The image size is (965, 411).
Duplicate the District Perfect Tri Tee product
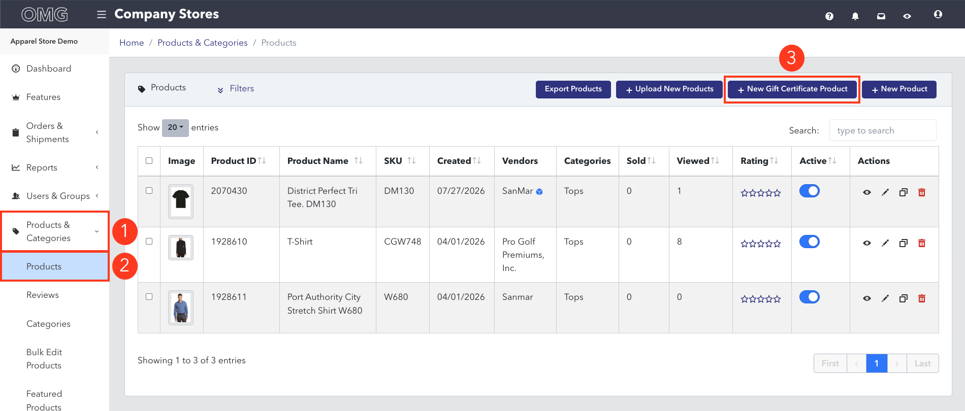(x=904, y=192)
